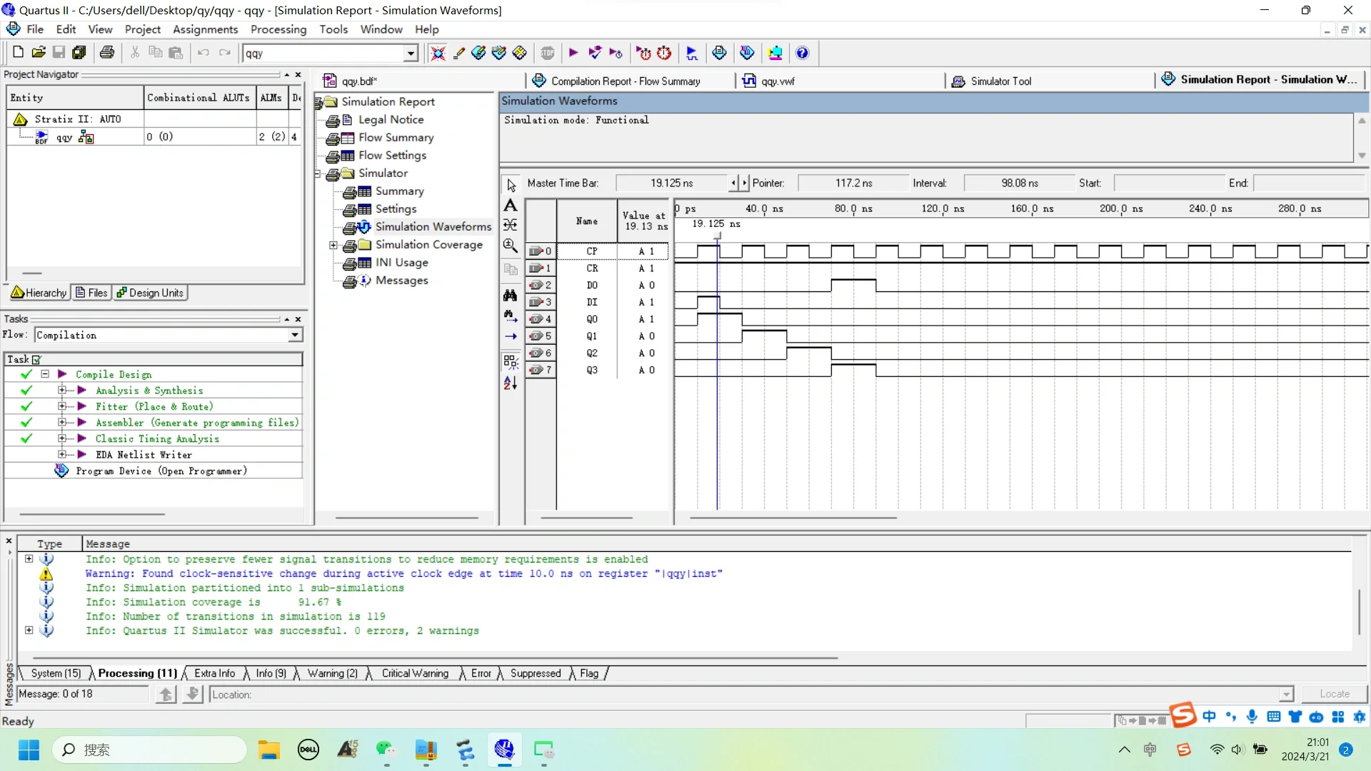This screenshot has width=1371, height=771.
Task: Open the Help question mark icon
Action: coord(802,53)
